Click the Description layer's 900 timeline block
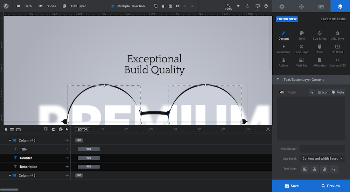 pyautogui.click(x=89, y=166)
